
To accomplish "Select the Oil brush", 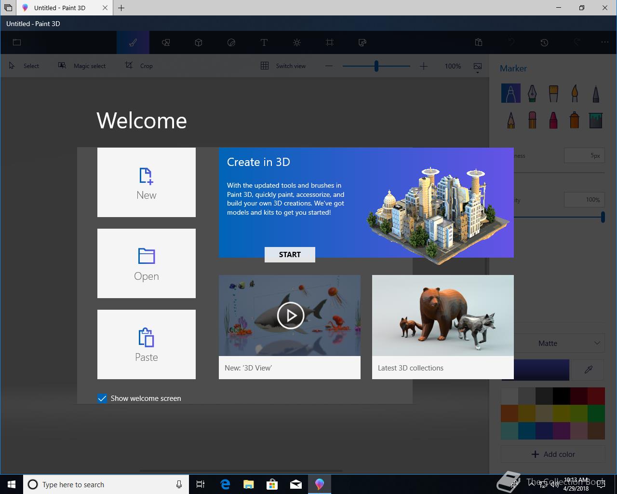I will (x=553, y=93).
